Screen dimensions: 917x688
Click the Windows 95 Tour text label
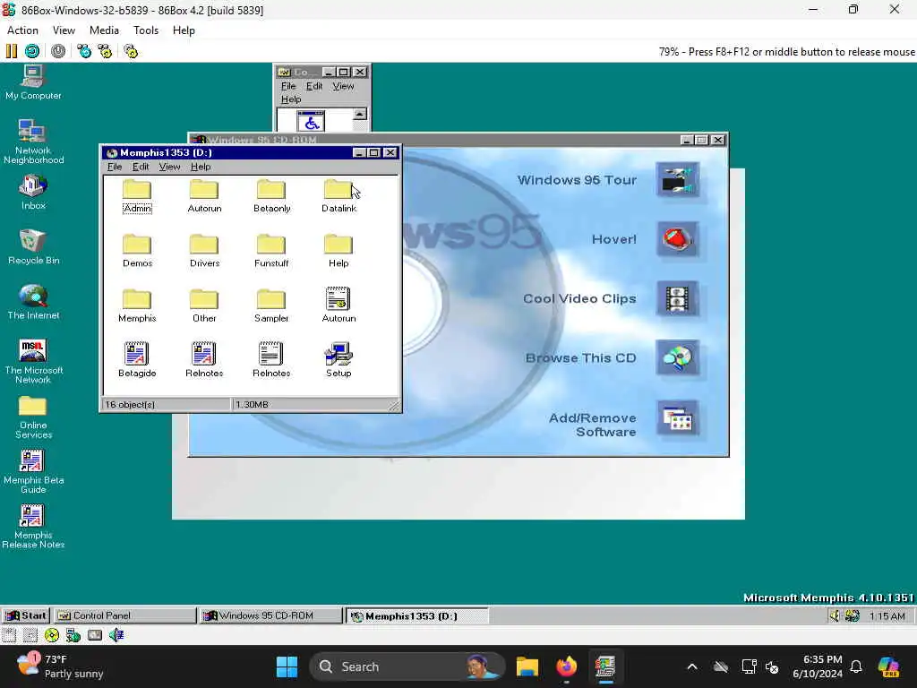click(x=577, y=180)
